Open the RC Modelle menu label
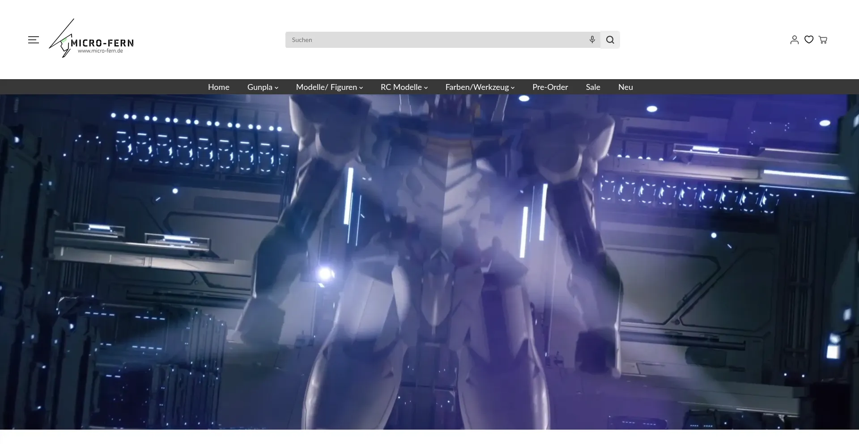This screenshot has height=444, width=859. (x=401, y=87)
